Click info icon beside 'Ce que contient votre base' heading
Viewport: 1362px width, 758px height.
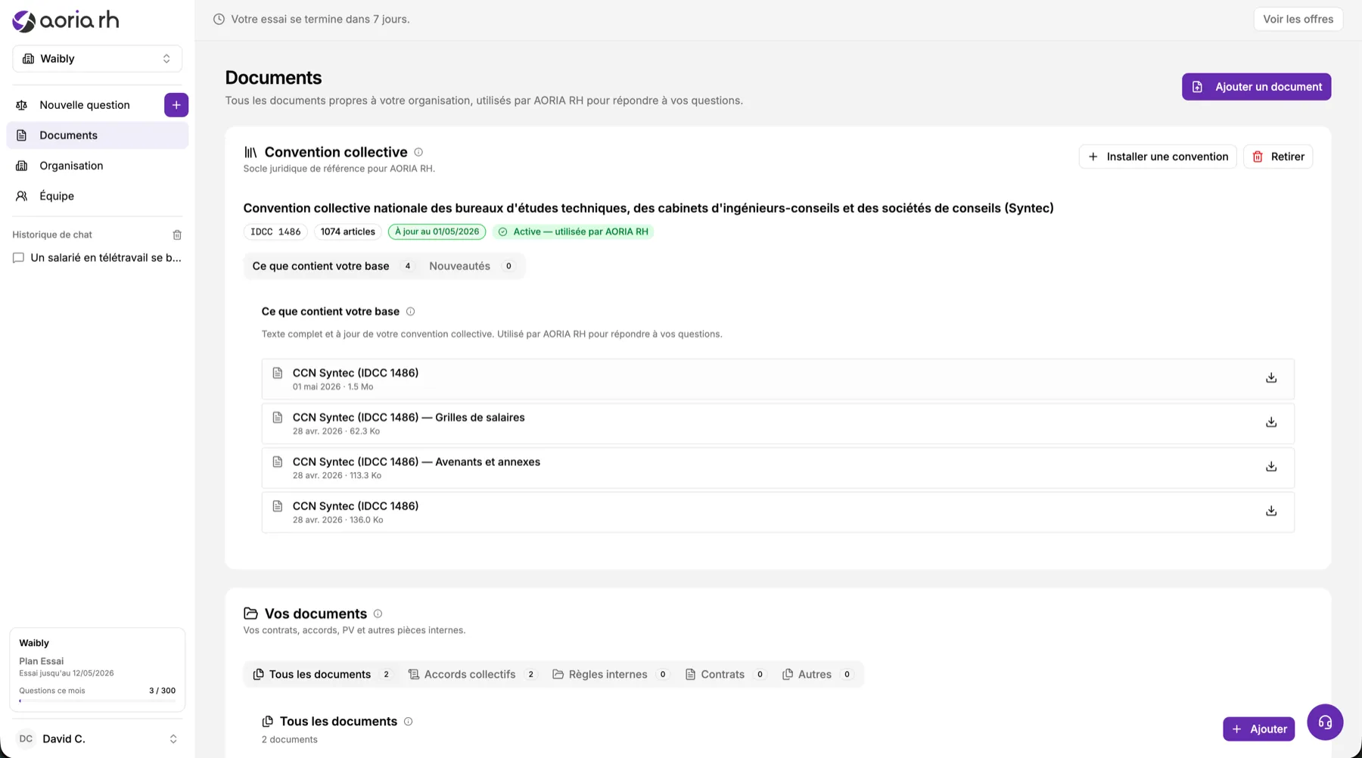(410, 312)
